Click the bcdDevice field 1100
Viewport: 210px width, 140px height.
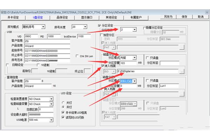tap(84, 36)
